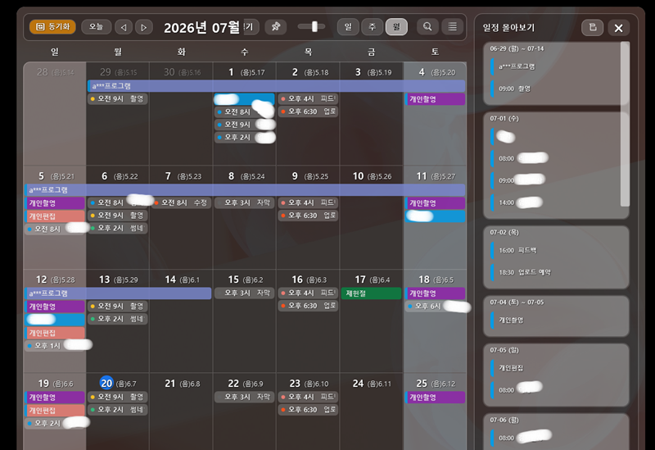Viewport: 655px width, 450px height.
Task: Select 개인촬영 event on July 4
Action: [x=435, y=99]
